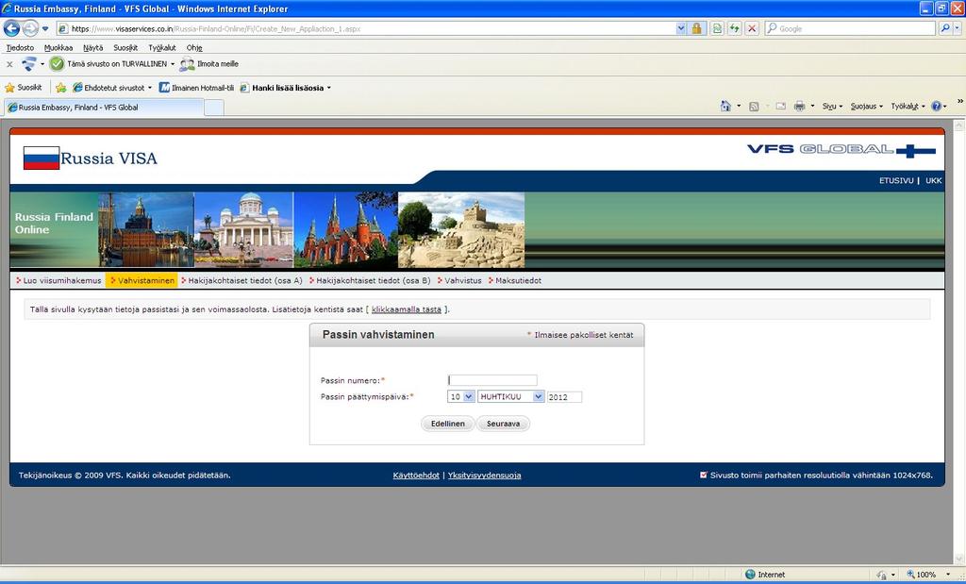Open the Vahvistus step tab
The height and width of the screenshot is (584, 966).
coord(459,280)
